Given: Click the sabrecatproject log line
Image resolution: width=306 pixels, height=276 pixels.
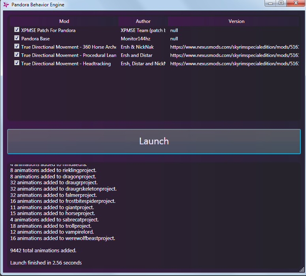Looking at the screenshot, I should point(54,220).
